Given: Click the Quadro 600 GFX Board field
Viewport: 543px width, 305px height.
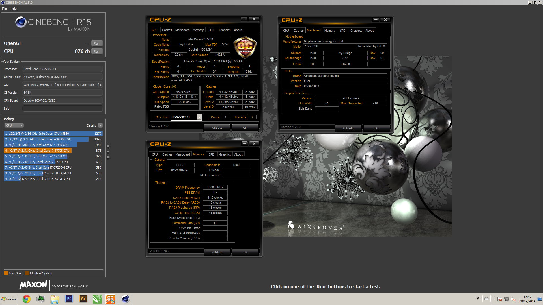Looking at the screenshot, I should 62,101.
